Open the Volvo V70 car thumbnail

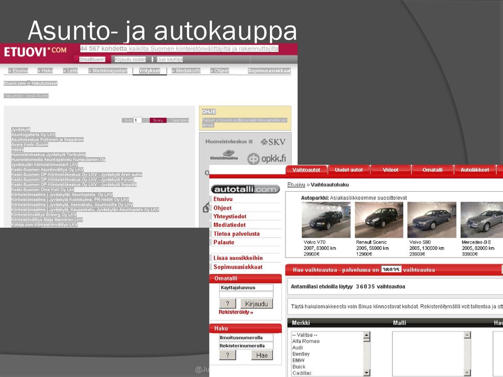(326, 220)
